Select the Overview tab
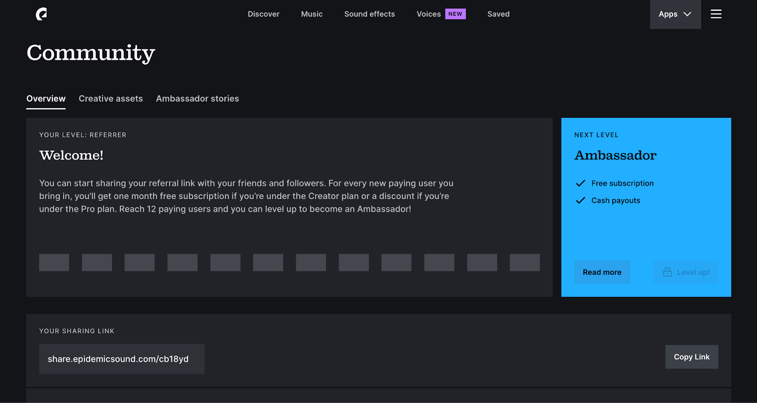 [46, 99]
